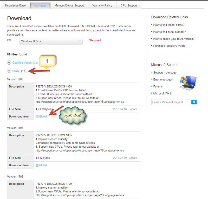Expand the Qualified Vendor List plus icon
The width and height of the screenshot is (208, 199).
9,63
